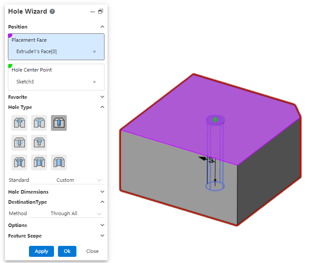
Task: Open the Standard dropdown showing Custom
Action: [79, 180]
